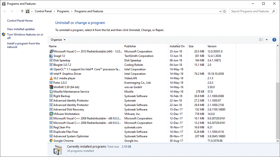Expand the address bar history dropdown
This screenshot has width=280, height=157.
tap(220, 11)
